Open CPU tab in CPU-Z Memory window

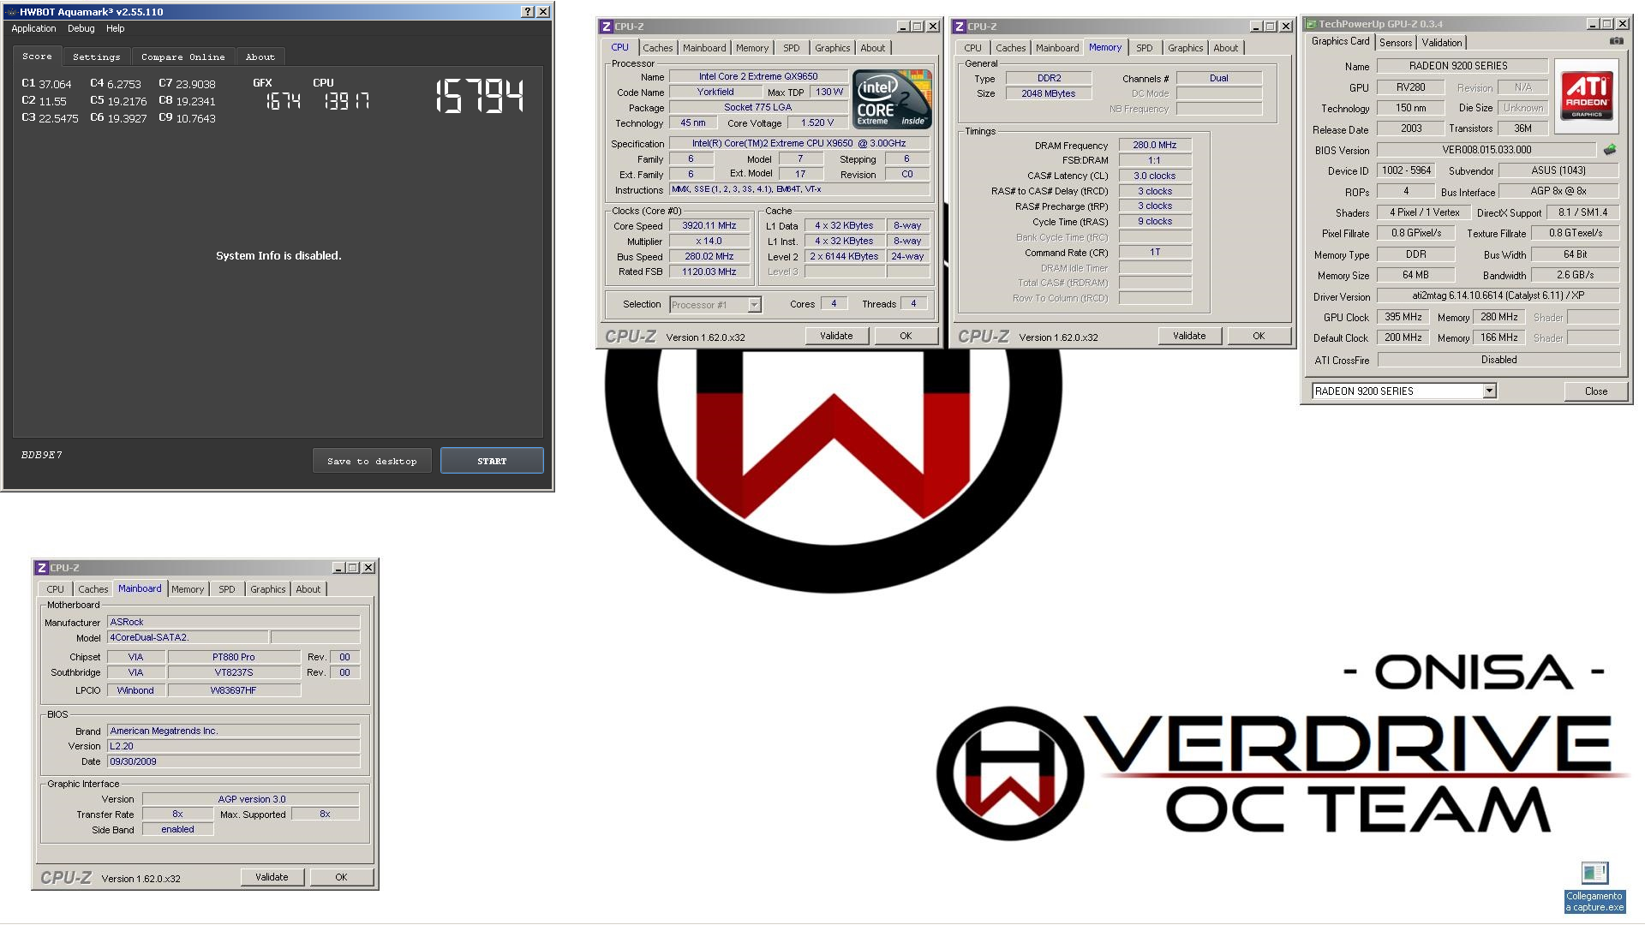pos(972,48)
